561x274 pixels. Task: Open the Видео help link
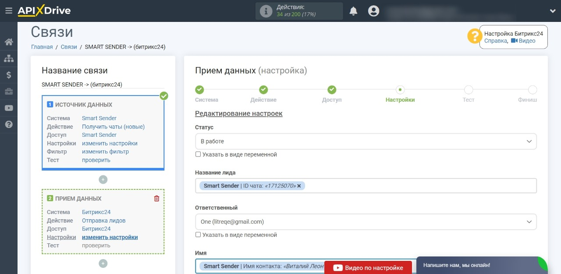(523, 41)
